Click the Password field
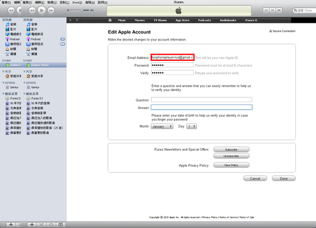This screenshot has height=228, width=316. 172,65
